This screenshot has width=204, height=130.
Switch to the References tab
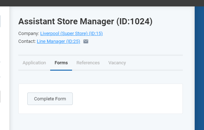[x=88, y=63]
